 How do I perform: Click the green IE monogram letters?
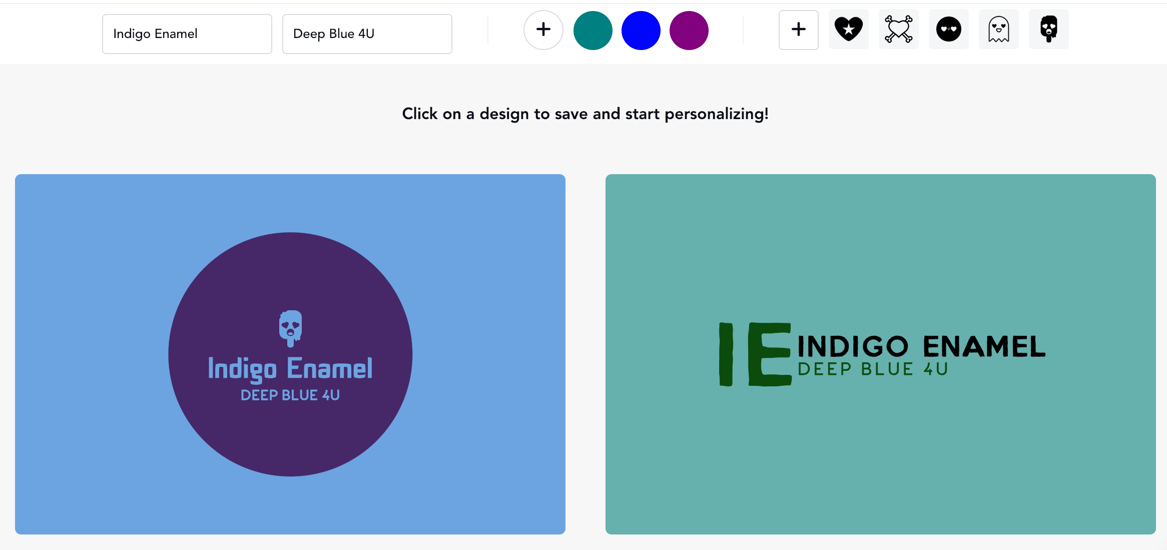coord(755,354)
